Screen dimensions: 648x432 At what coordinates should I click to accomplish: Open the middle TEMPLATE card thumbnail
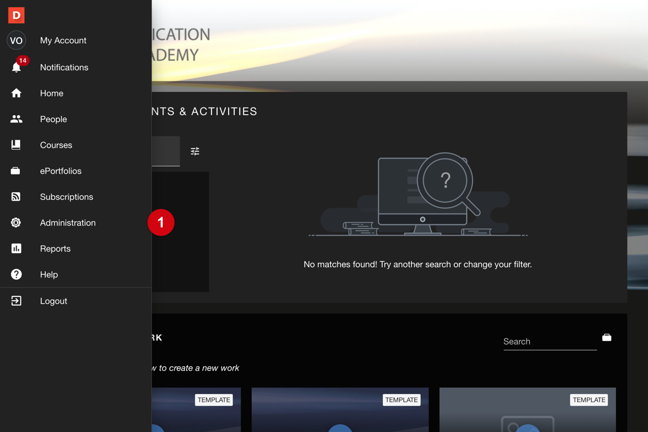point(340,410)
